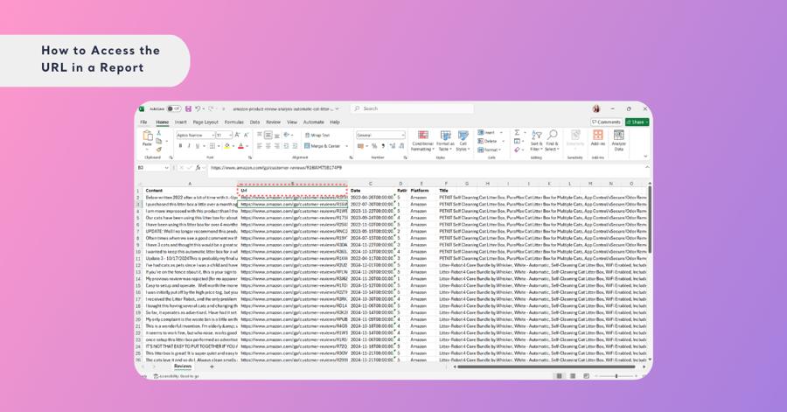Open the Format cells dropdown
This screenshot has height=412, width=787.
click(x=488, y=150)
